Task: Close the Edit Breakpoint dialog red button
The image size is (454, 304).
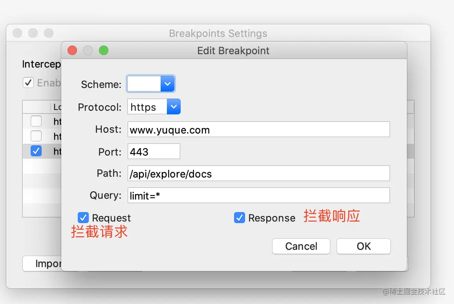Action: (72, 50)
